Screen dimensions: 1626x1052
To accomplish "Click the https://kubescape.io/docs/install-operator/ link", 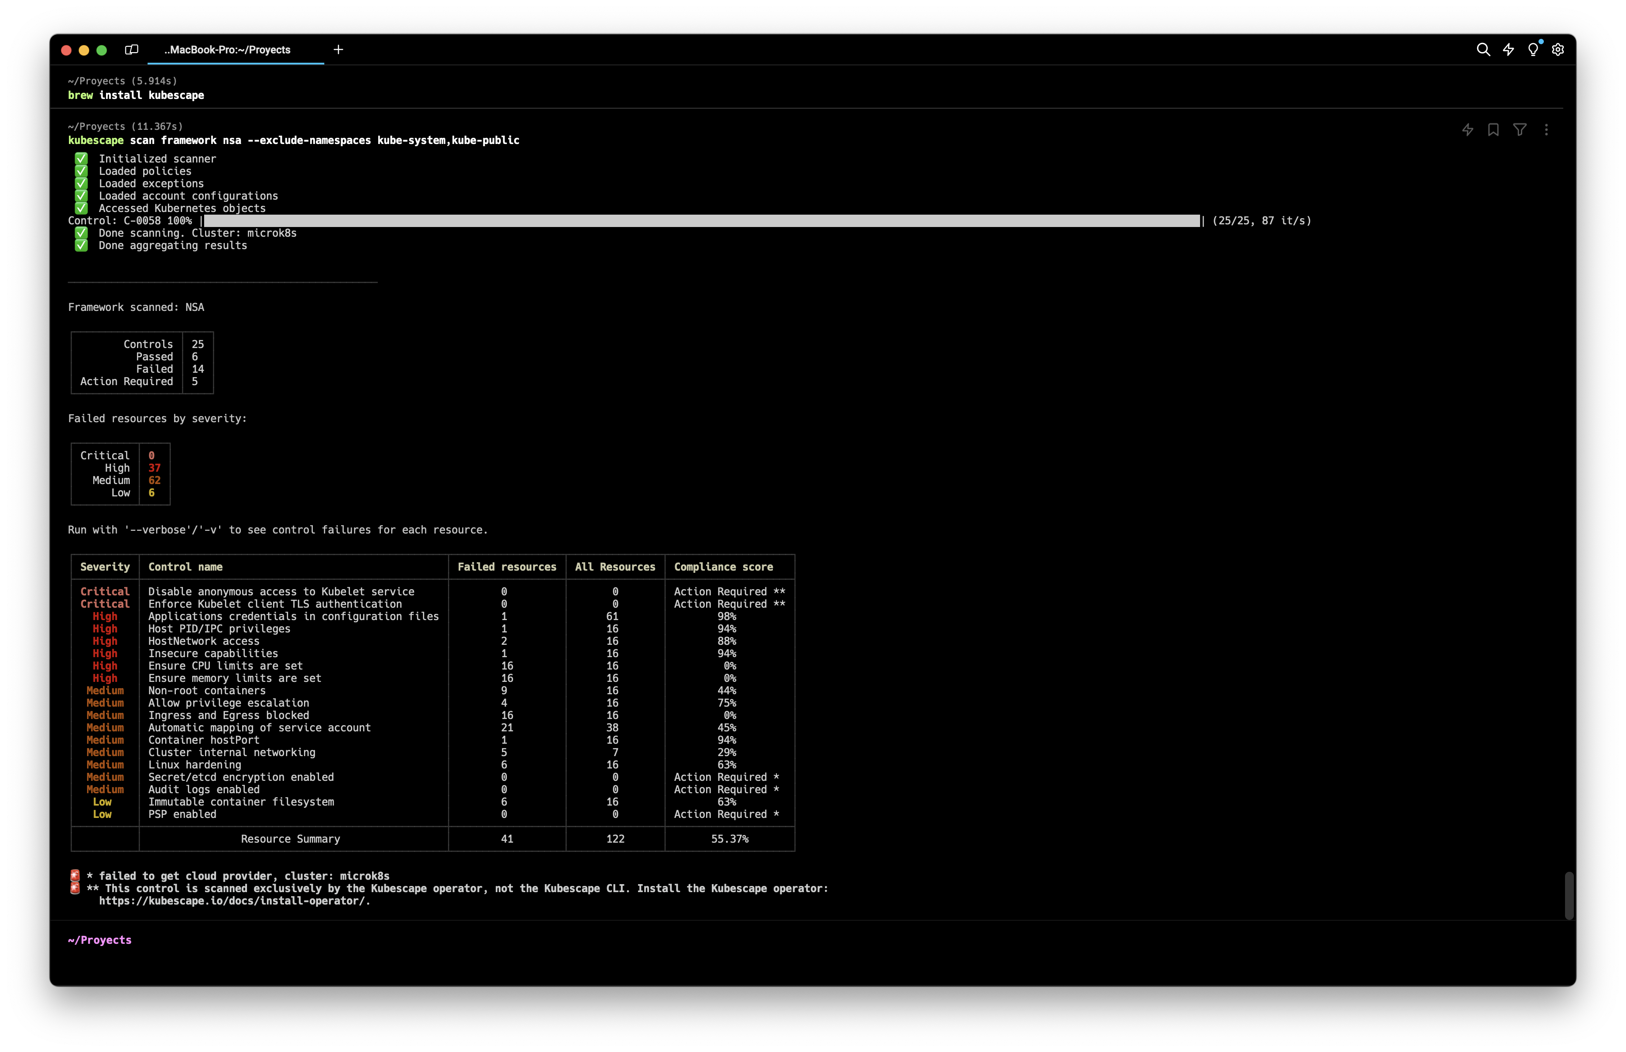I will 234,901.
